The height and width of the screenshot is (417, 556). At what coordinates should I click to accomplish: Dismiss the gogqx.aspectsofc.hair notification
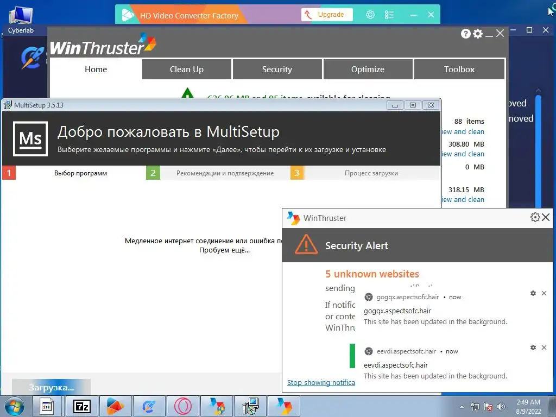(544, 293)
